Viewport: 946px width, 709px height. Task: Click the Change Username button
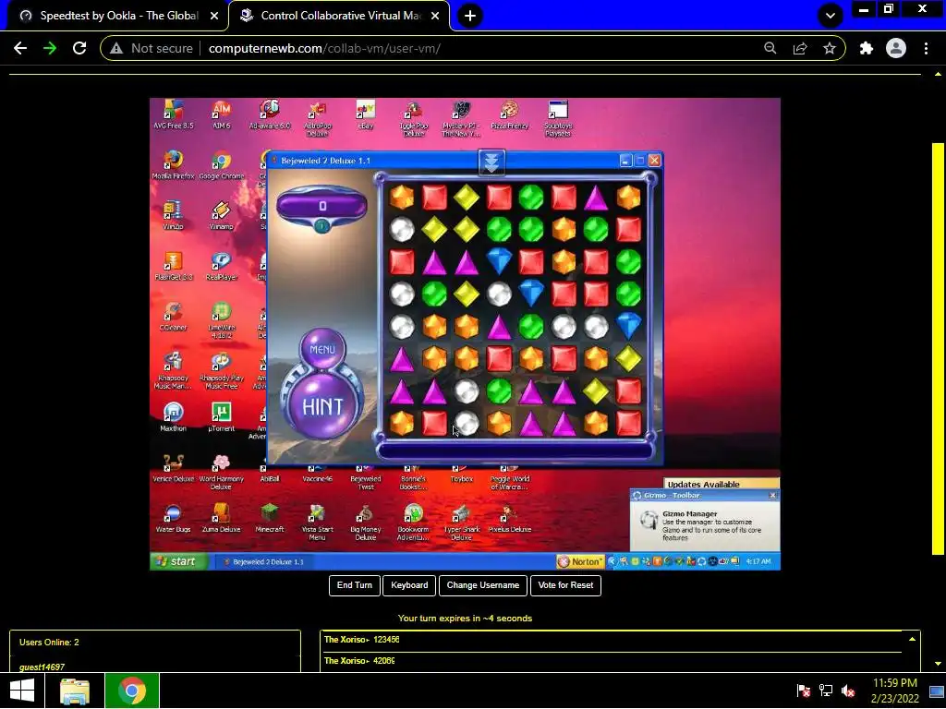[x=482, y=585]
